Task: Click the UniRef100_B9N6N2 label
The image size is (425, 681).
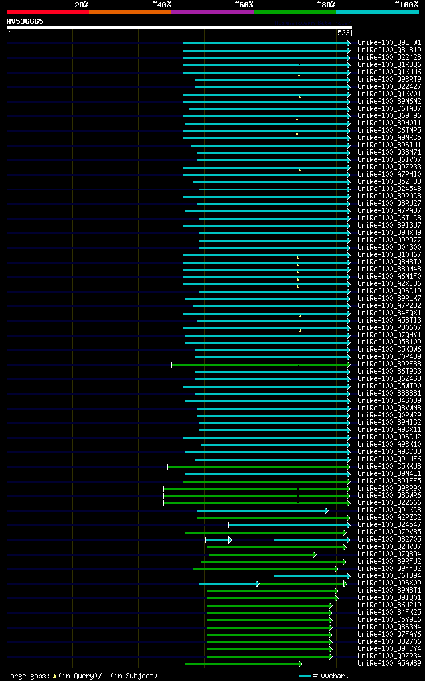Action: click(x=389, y=101)
